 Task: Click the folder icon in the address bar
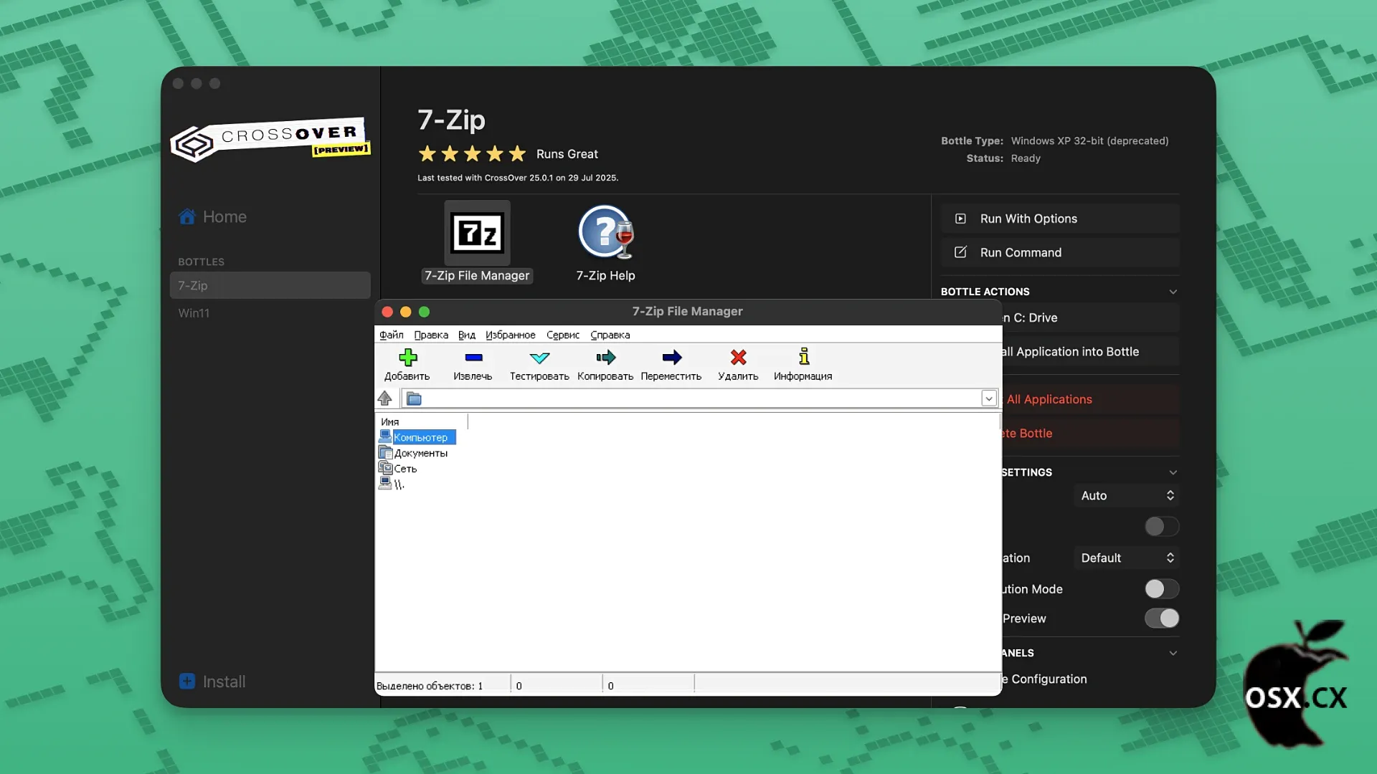[414, 398]
